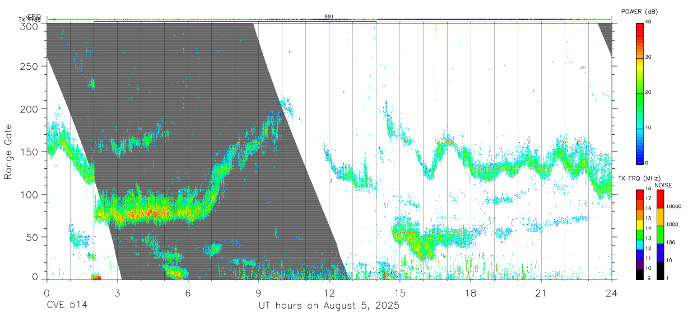Click the 18 tick label on the UT hours axis
Image resolution: width=688 pixels, height=317 pixels.
(470, 293)
